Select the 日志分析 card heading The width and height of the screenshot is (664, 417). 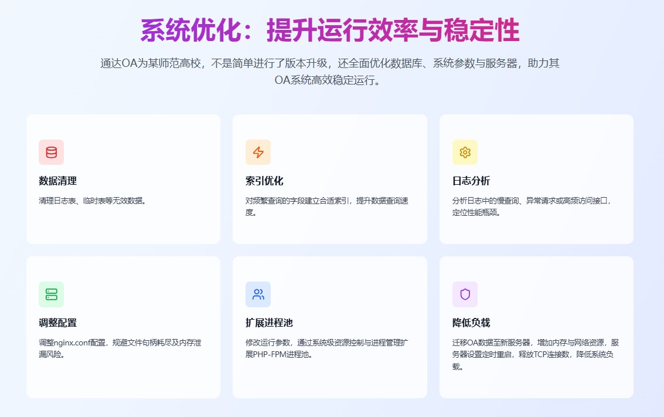[x=471, y=181]
